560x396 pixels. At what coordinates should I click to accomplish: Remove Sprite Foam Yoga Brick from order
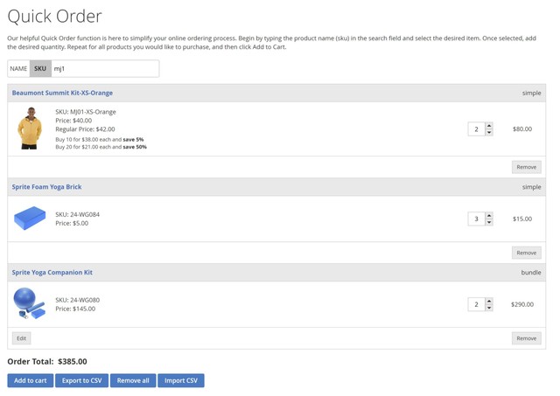[527, 253]
